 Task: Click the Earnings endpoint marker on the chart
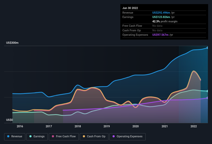(x=207, y=91)
